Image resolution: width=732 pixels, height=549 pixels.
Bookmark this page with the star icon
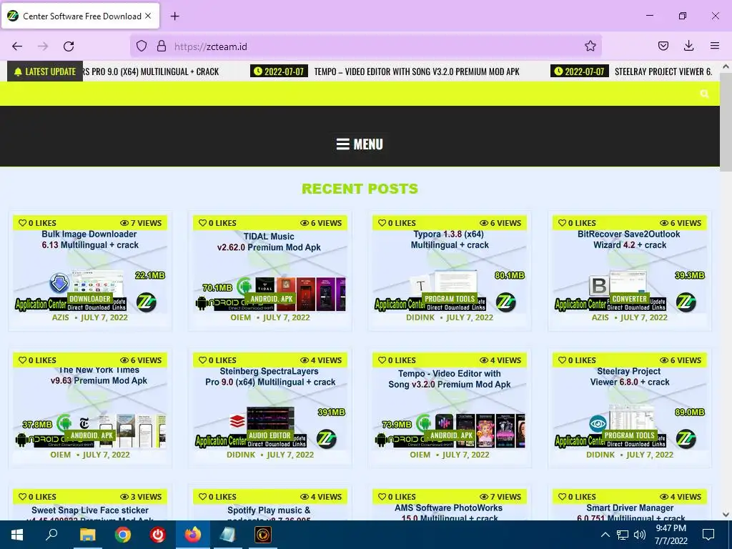[590, 46]
